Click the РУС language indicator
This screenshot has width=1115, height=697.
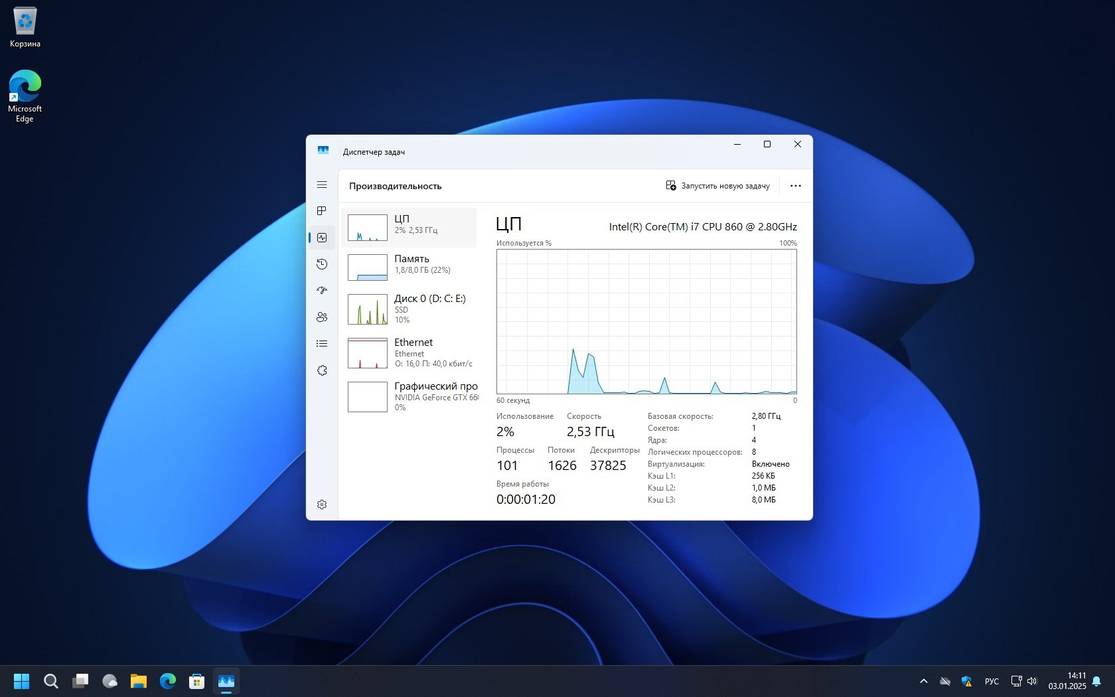point(992,681)
